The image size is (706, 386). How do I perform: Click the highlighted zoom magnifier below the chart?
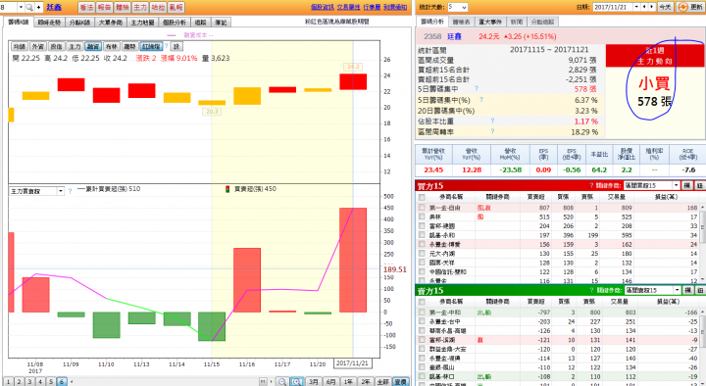[x=296, y=381]
